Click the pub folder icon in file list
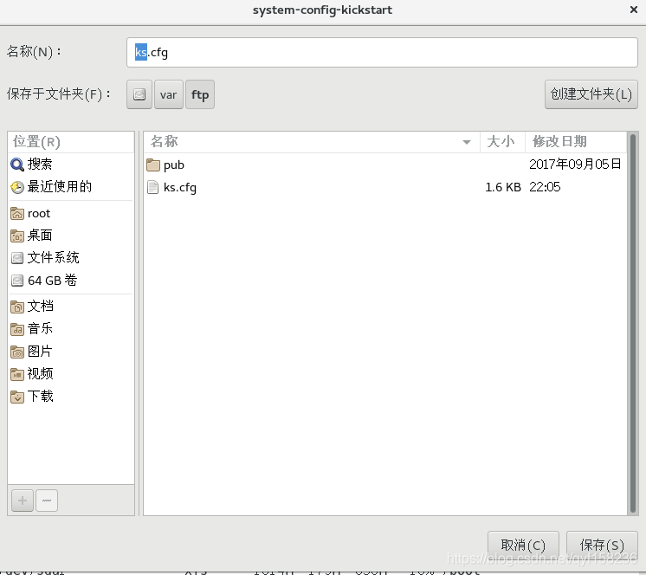646x575 pixels. [x=153, y=165]
